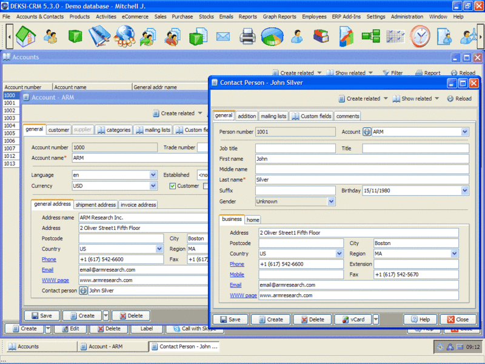Click the red clock toolbar icon
This screenshot has height=364, width=485.
[420, 36]
